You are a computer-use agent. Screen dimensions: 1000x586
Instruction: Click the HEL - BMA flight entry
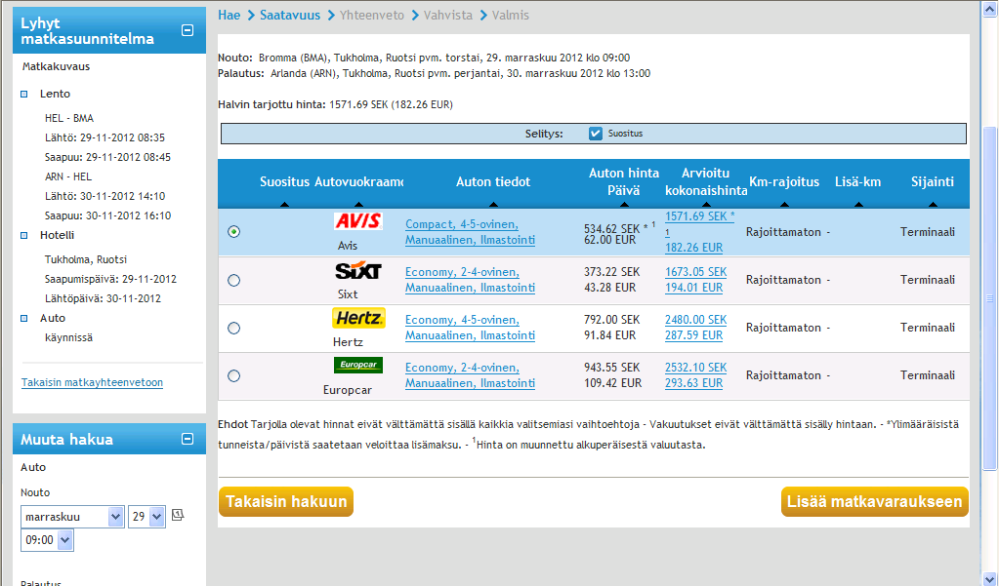69,119
